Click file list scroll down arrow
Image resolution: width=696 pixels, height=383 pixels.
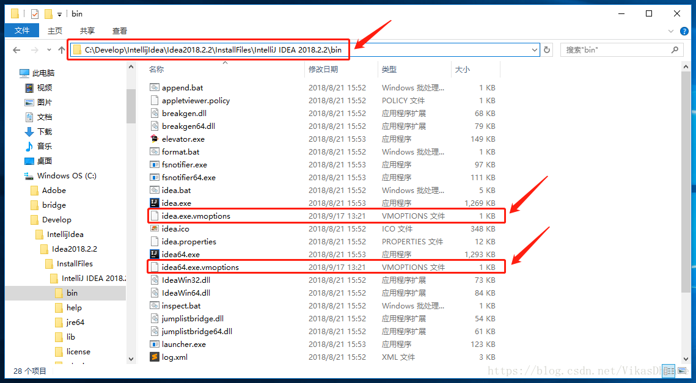point(686,359)
